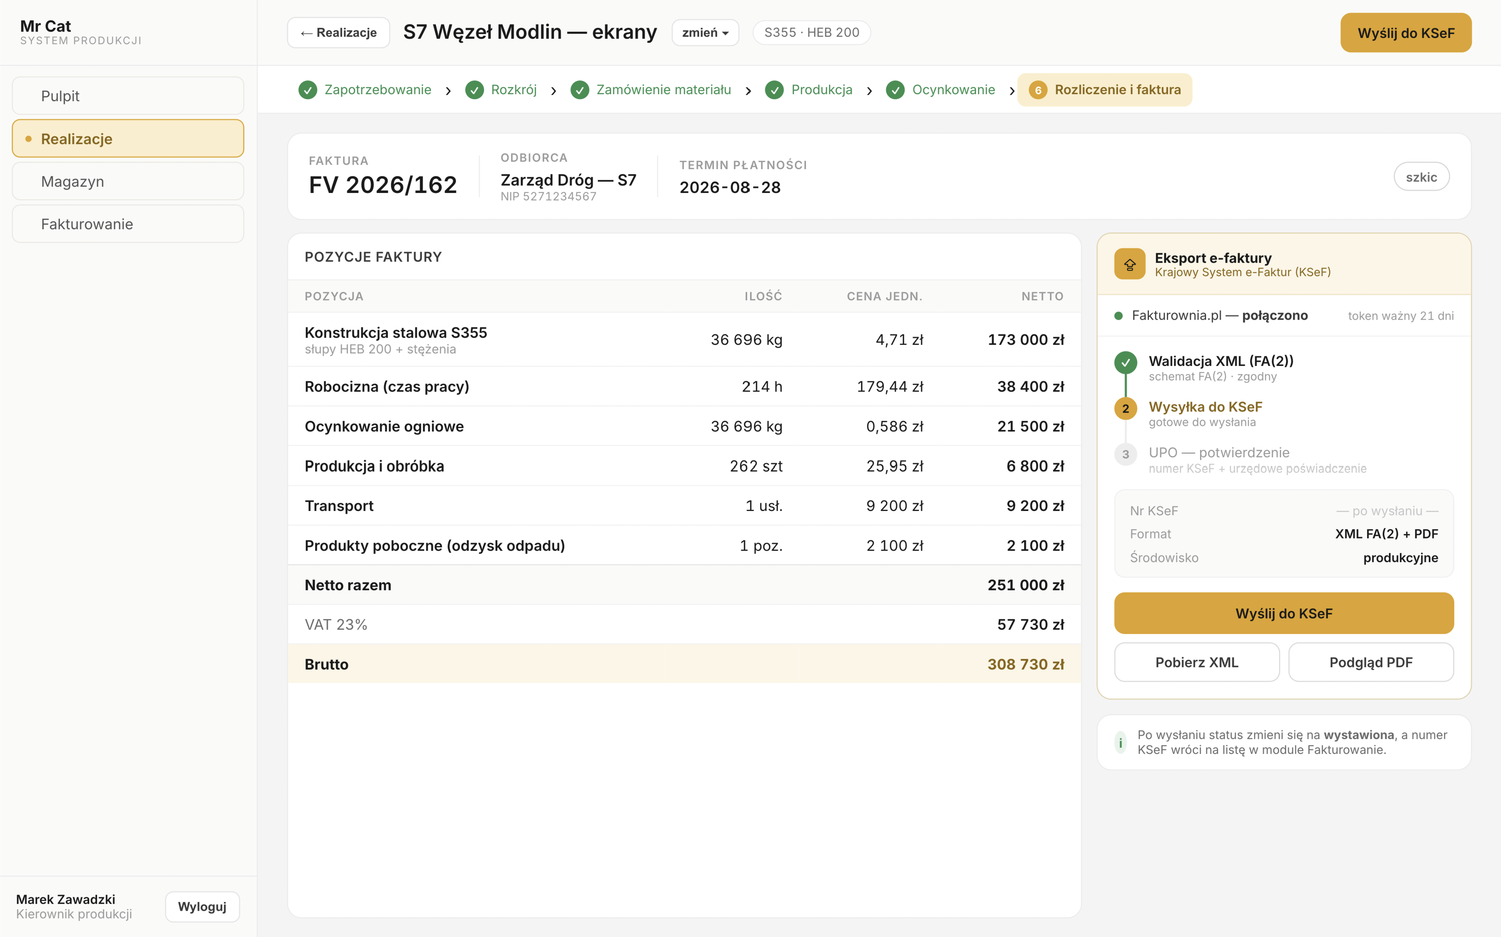Select the Transport row
This screenshot has height=937, width=1501.
coord(685,506)
